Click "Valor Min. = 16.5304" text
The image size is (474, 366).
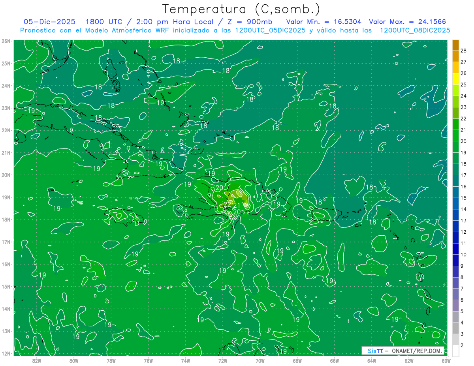click(324, 22)
